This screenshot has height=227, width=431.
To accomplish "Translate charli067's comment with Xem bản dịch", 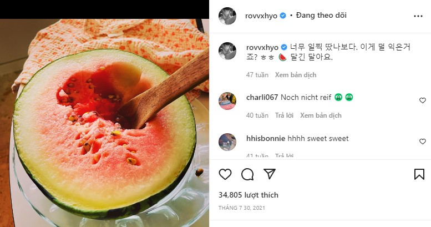I will coord(320,116).
